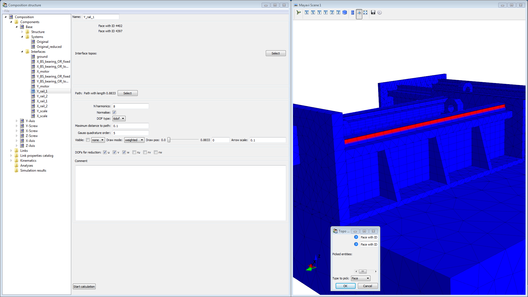Image resolution: width=528 pixels, height=297 pixels.
Task: Toggle parallel projection in Mayavi toolbar
Action: (353, 12)
